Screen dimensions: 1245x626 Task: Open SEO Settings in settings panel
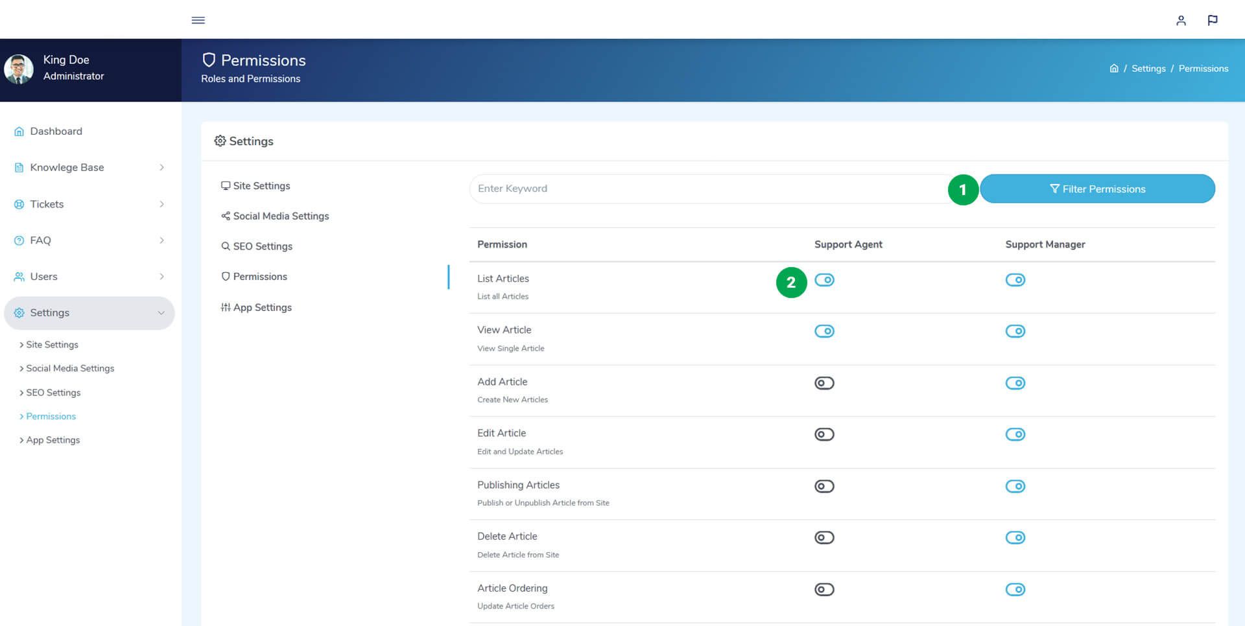(x=262, y=246)
